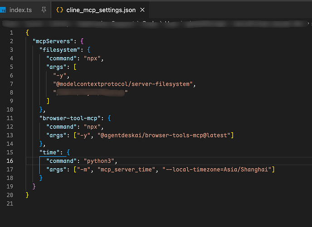Click the "browser-tool-mcp" key

coord(70,118)
